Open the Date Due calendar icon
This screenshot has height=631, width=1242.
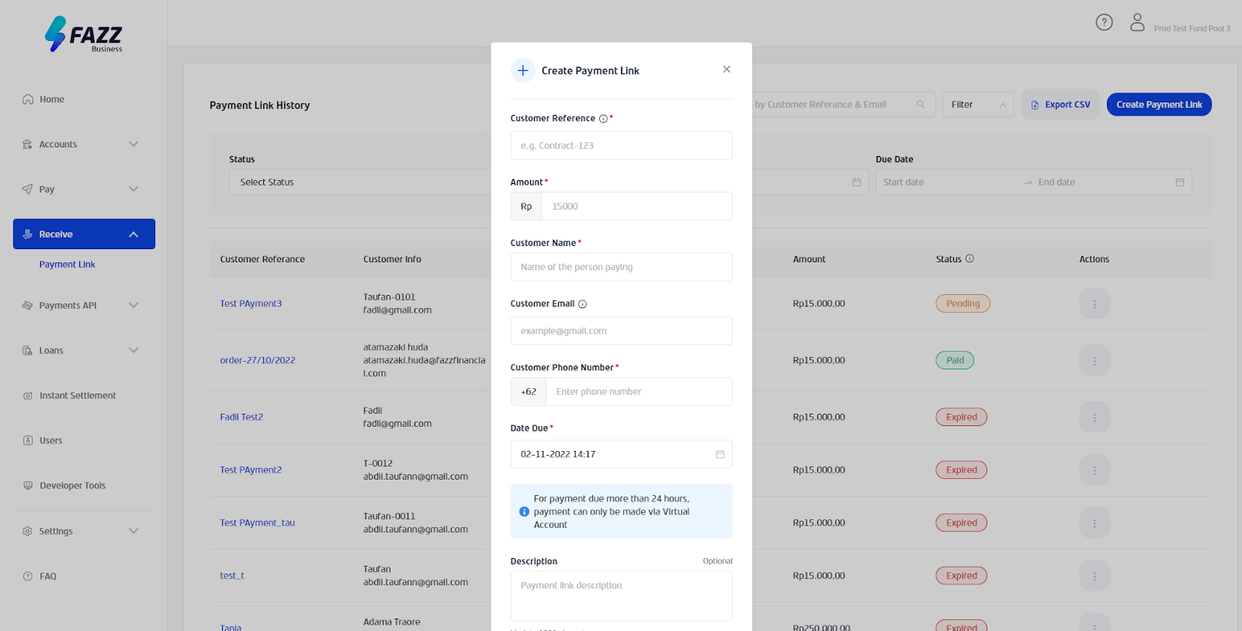pyautogui.click(x=720, y=454)
